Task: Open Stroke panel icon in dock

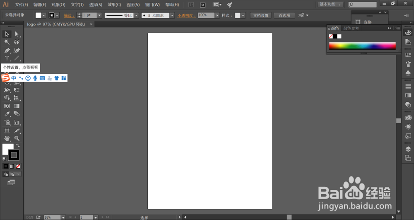Action: 408,86
